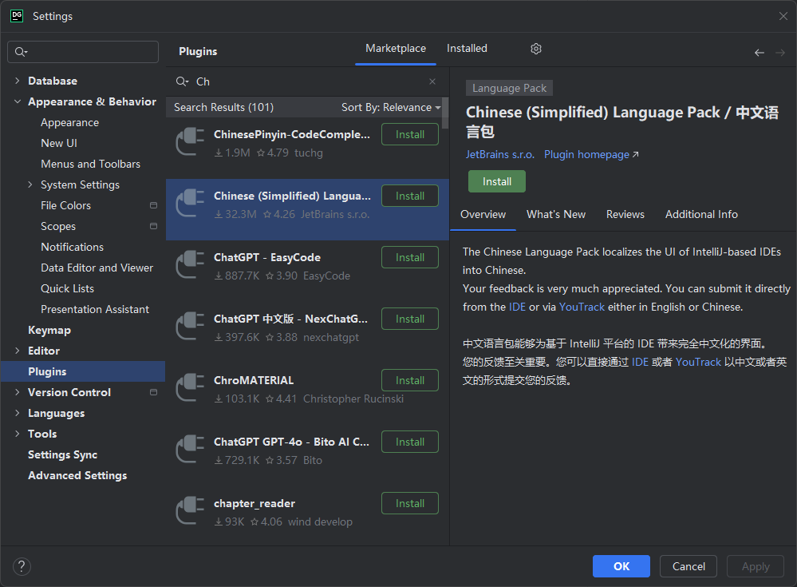This screenshot has height=587, width=797.
Task: Select the Notifications settings page
Action: [72, 247]
